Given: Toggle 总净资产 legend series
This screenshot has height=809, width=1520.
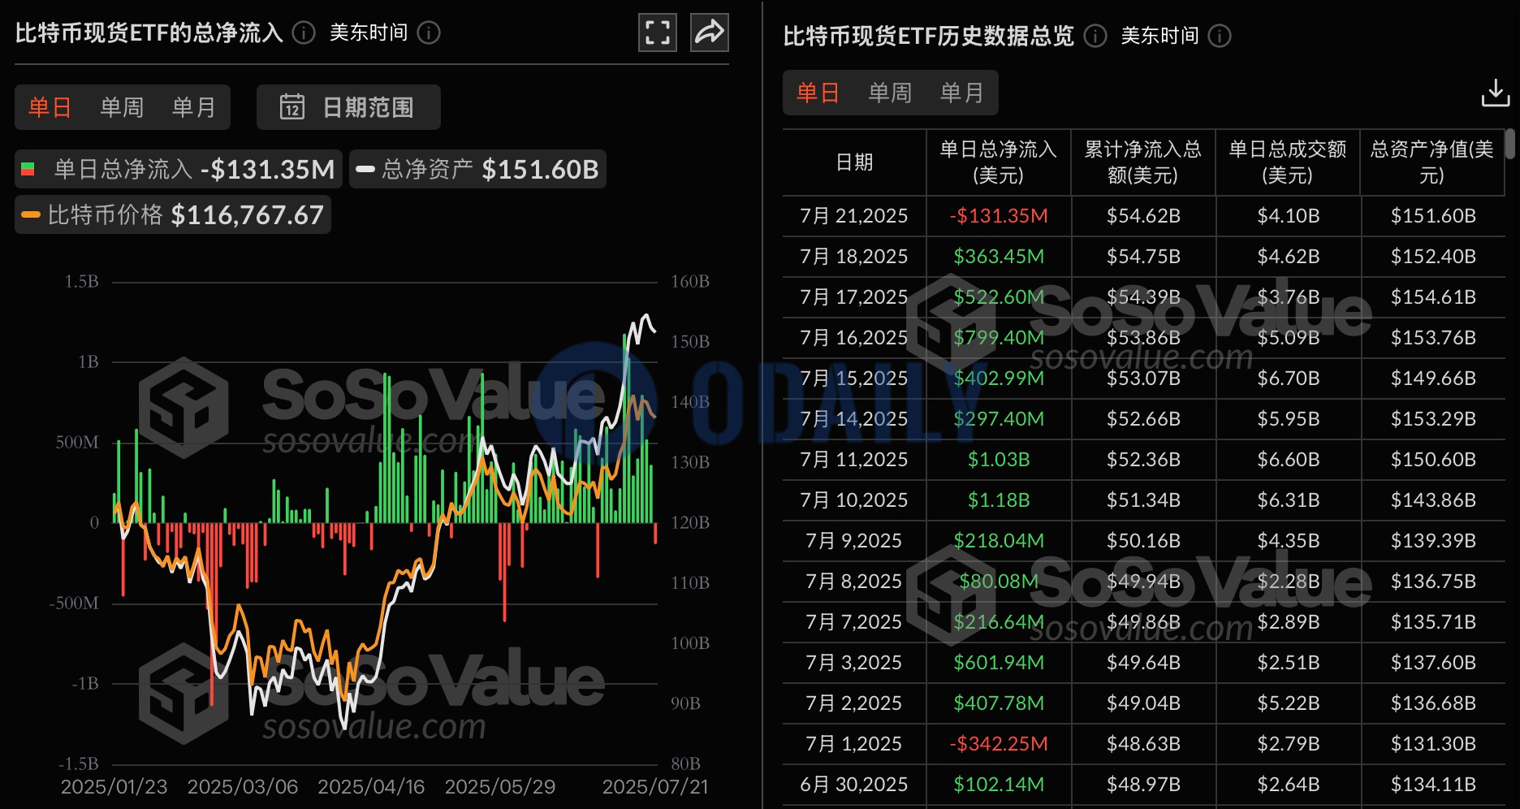Looking at the screenshot, I should pyautogui.click(x=477, y=169).
